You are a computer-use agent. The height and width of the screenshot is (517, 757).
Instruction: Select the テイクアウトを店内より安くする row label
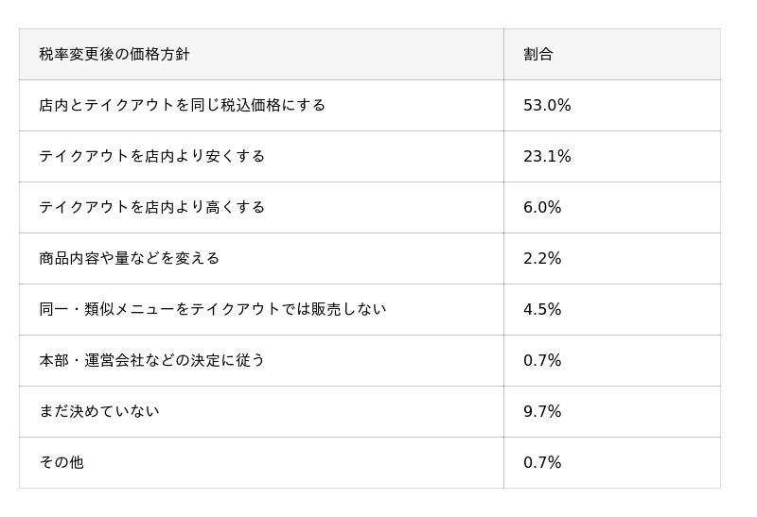pos(152,156)
